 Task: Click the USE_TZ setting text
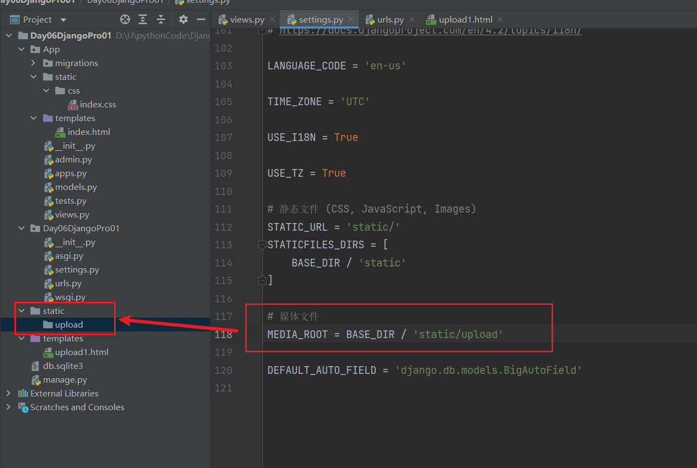(x=285, y=173)
